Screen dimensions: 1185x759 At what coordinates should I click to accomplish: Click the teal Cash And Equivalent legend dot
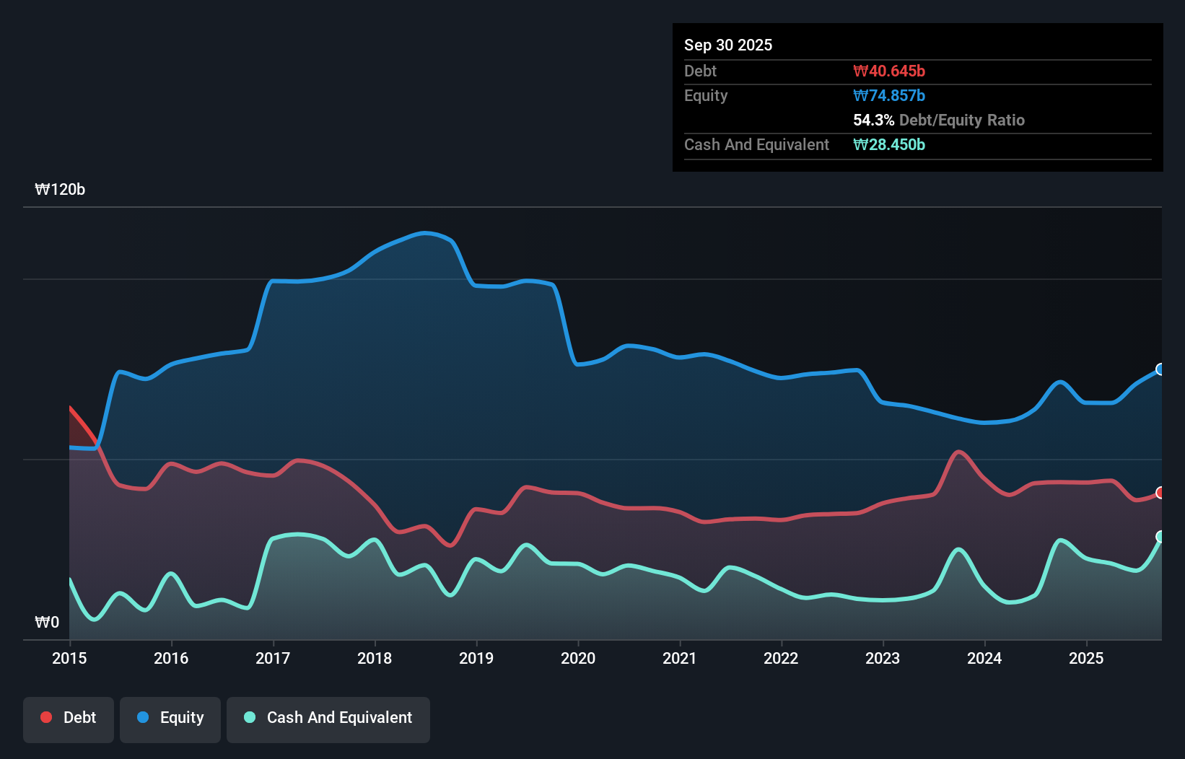coord(249,718)
